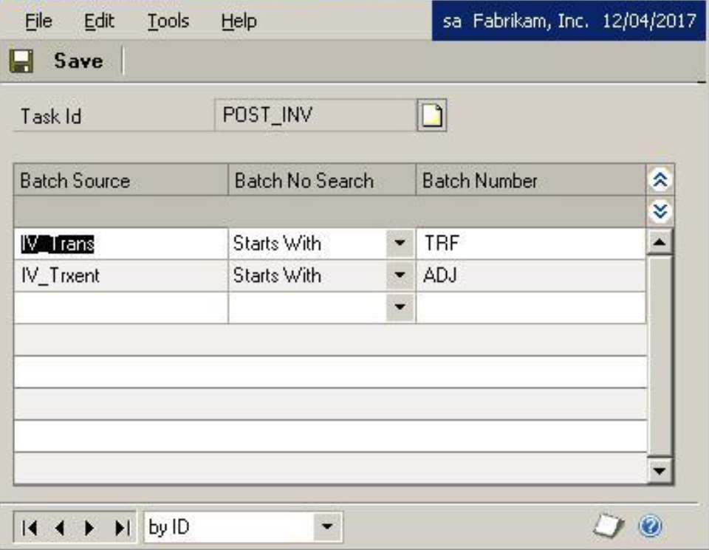Click the Save button label
Screen dimensions: 709x550
[x=78, y=61]
